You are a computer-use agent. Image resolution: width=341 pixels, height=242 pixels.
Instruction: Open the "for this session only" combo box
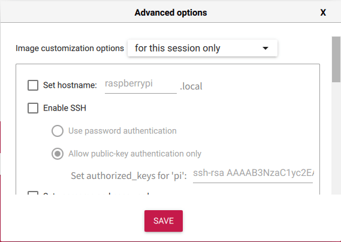click(203, 48)
